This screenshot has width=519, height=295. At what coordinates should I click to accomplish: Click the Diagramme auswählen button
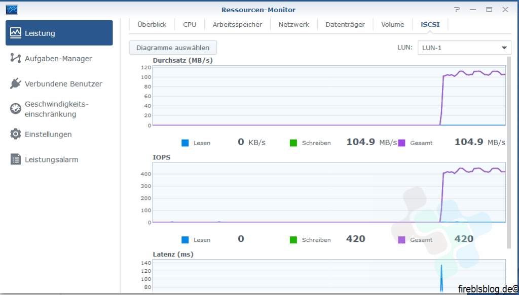pyautogui.click(x=173, y=48)
